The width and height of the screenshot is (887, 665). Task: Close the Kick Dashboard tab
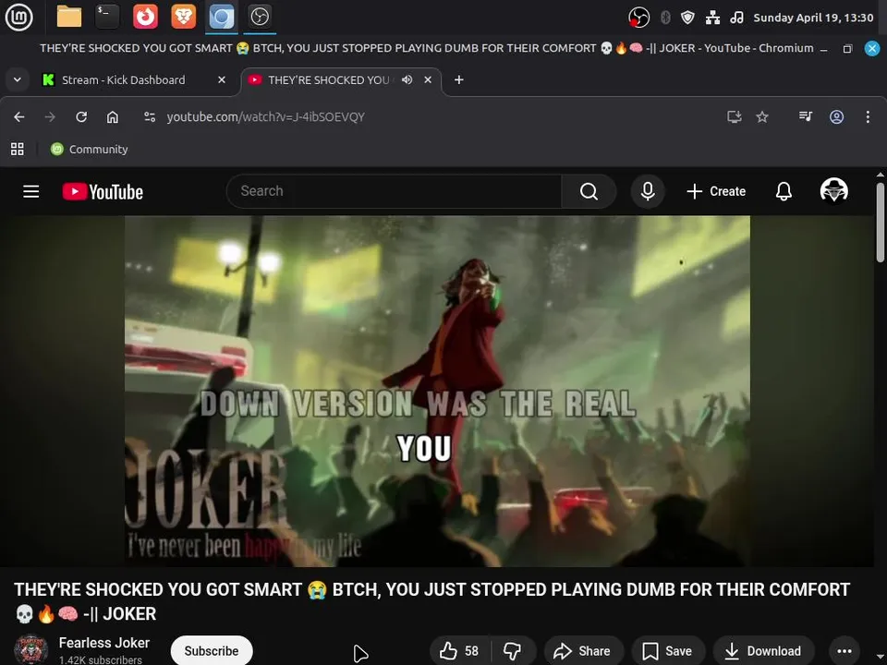[x=222, y=79]
